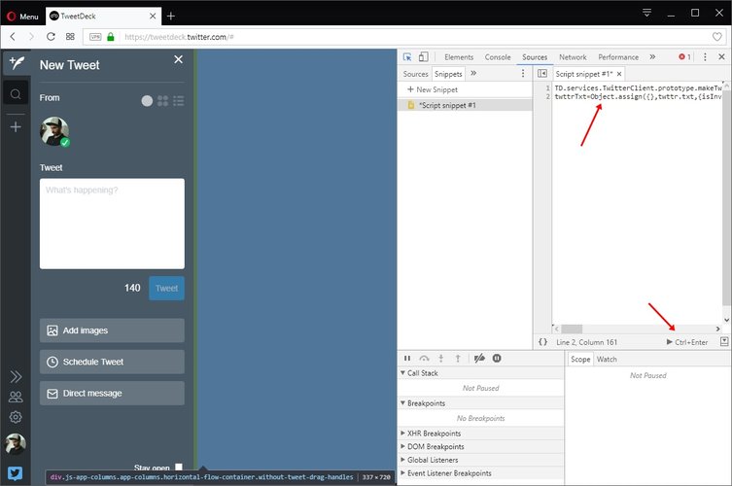Viewport: 732px width, 486px height.
Task: Open TweetDeck search magnifier icon
Action: pos(16,95)
